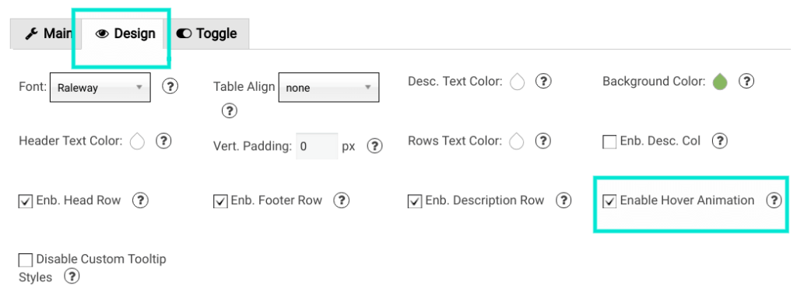Open the Font dropdown showing Raleway
Image resolution: width=797 pixels, height=296 pixels.
pyautogui.click(x=100, y=87)
